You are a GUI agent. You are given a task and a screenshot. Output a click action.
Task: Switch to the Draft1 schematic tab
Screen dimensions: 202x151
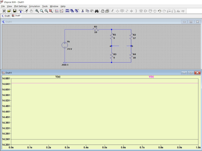pyautogui.click(x=6, y=16)
